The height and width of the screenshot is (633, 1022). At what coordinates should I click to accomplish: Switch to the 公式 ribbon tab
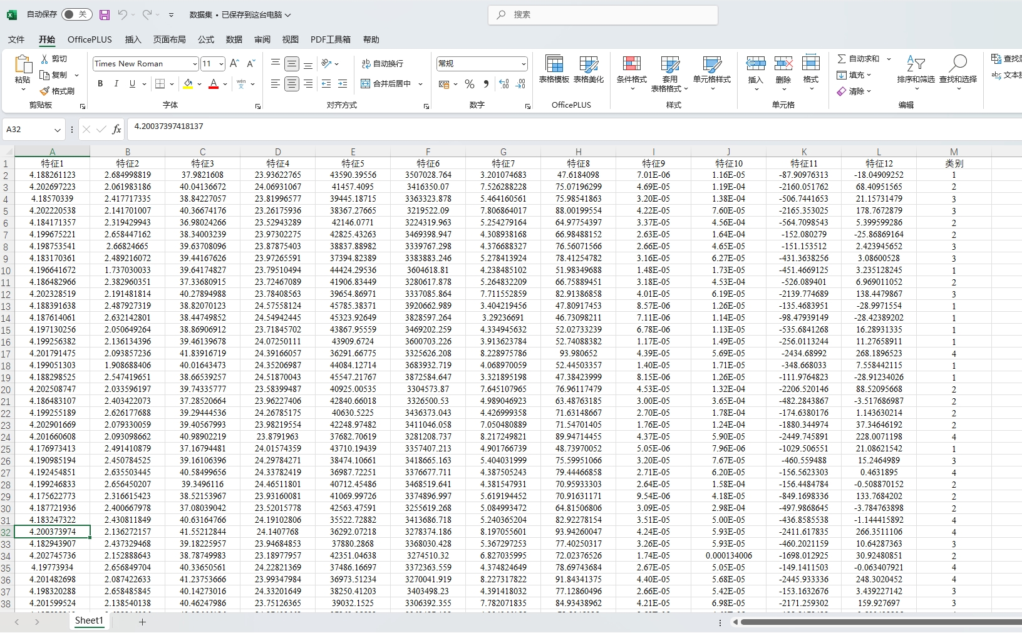[206, 39]
